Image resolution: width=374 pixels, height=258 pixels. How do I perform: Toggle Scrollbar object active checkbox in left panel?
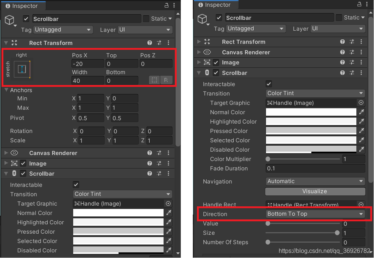[x=26, y=19]
